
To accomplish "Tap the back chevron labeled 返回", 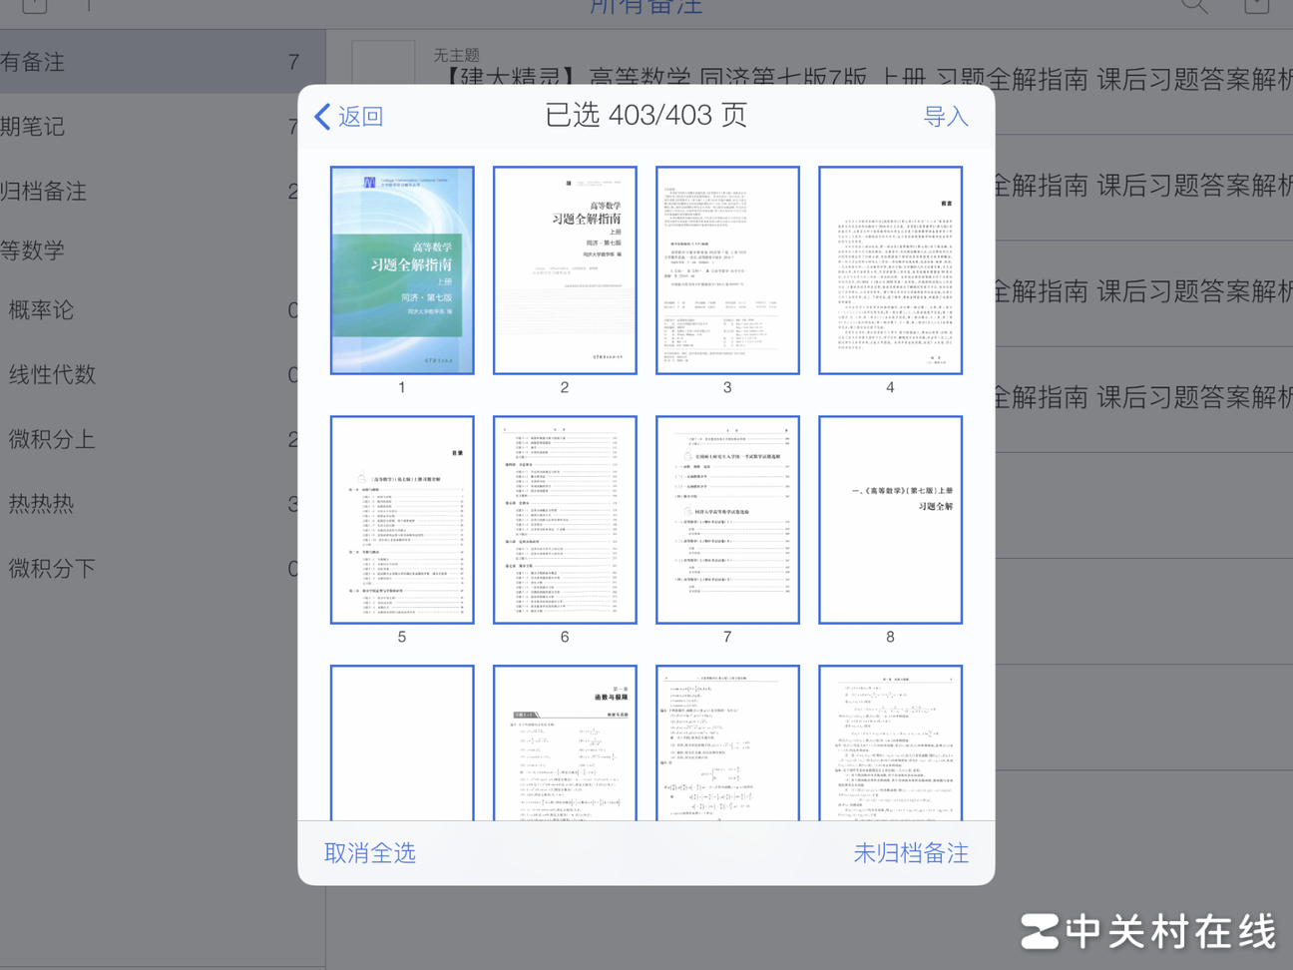I will 349,117.
